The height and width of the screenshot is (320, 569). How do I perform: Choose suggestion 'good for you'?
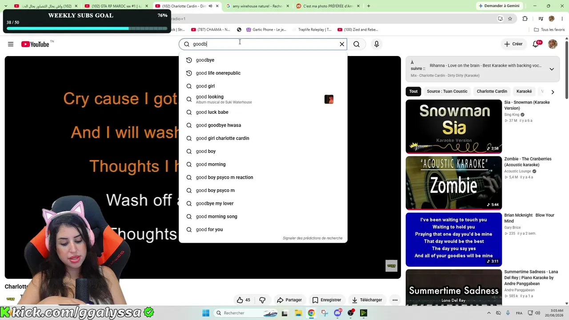click(263, 229)
